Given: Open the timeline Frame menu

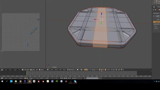Looking at the screenshot, I should (x=15, y=78).
